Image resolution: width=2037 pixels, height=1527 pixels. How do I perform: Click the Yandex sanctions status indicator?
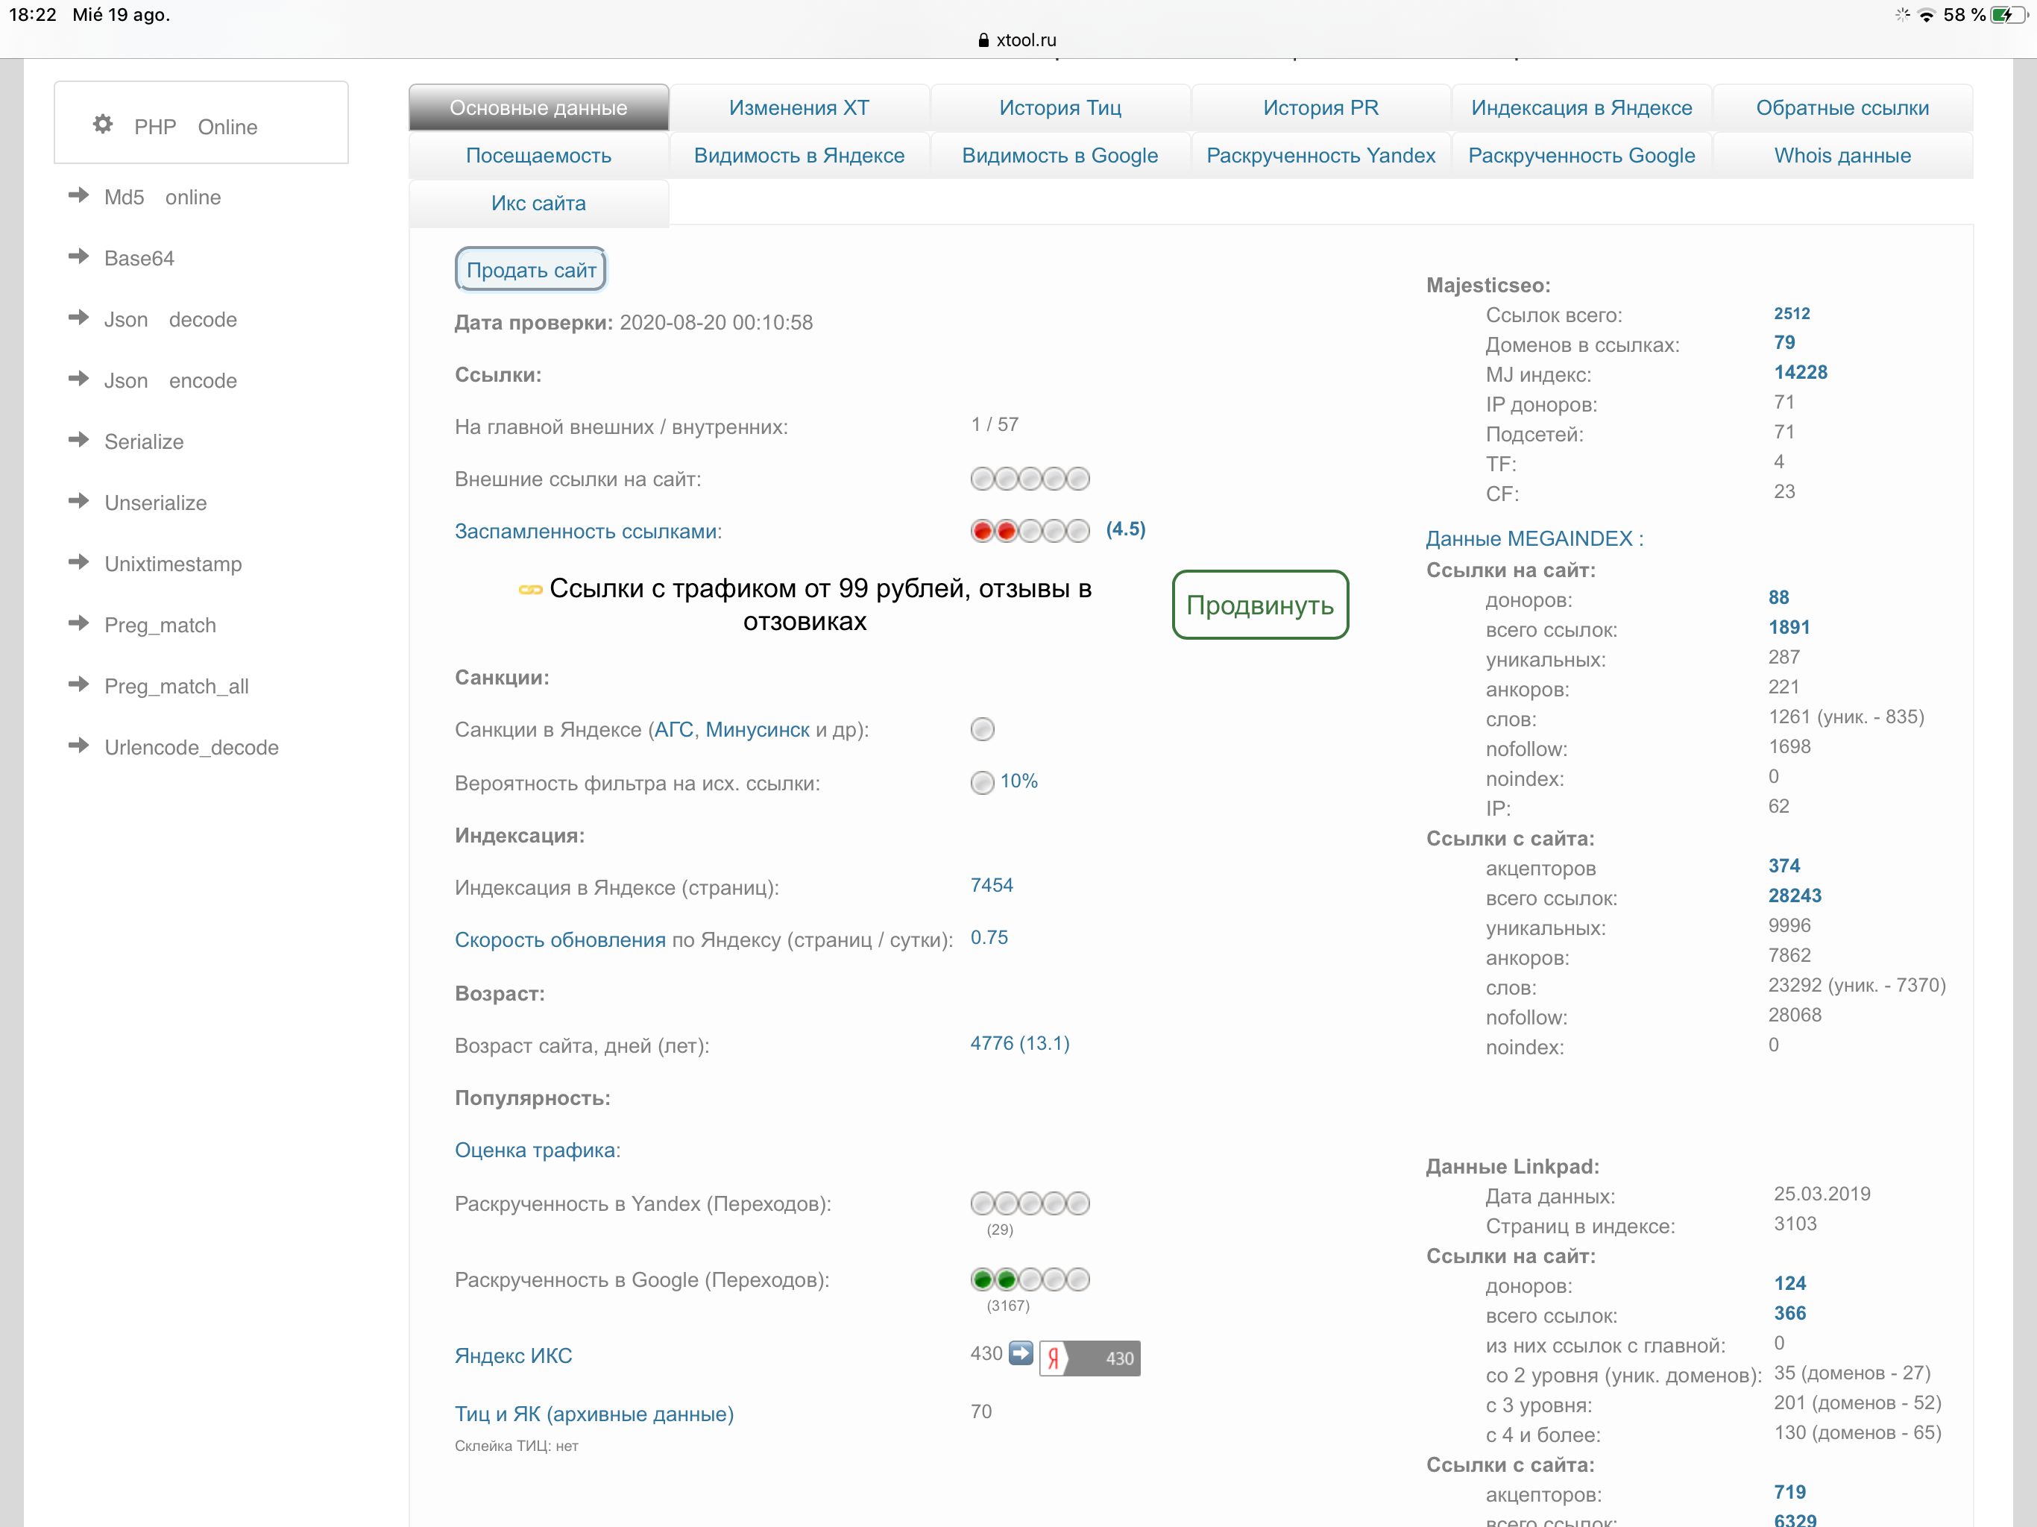point(983,729)
